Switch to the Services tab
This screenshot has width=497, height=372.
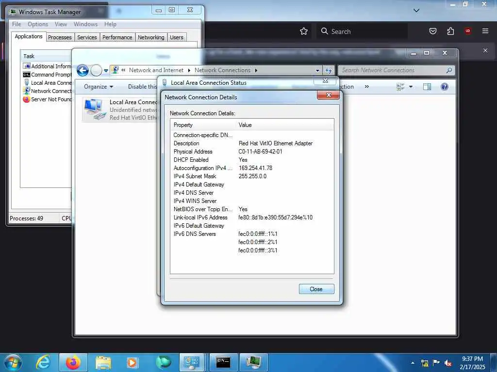(x=87, y=37)
